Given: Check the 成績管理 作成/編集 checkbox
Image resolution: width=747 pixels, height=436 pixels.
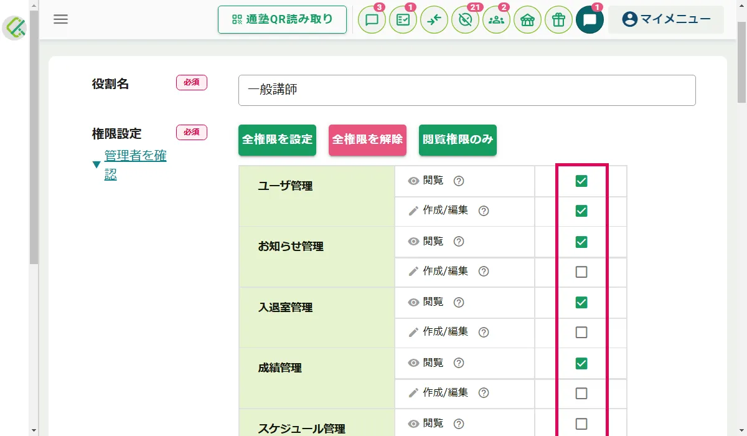Looking at the screenshot, I should point(581,394).
